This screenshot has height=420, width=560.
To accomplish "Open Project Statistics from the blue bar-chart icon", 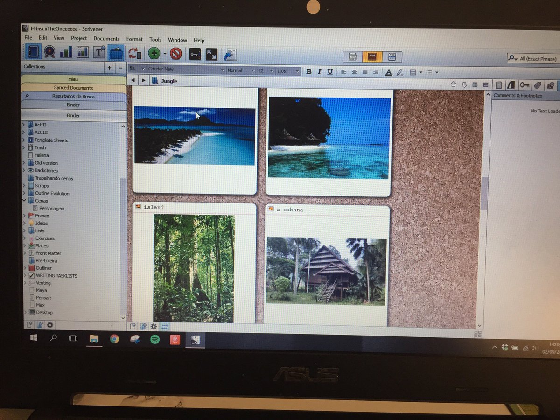I will 66,52.
